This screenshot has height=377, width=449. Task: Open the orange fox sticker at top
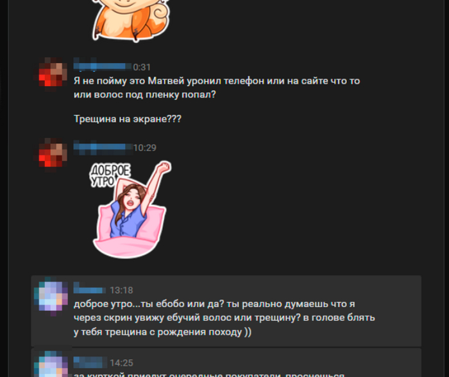coord(131,19)
